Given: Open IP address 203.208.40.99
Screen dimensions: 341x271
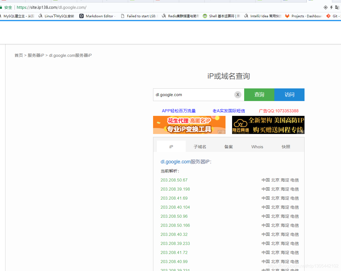Looking at the screenshot, I should pyautogui.click(x=174, y=262).
